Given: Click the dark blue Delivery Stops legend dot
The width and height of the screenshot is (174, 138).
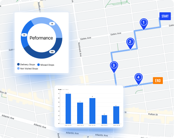Looking at the screenshot, I should point(18,65).
